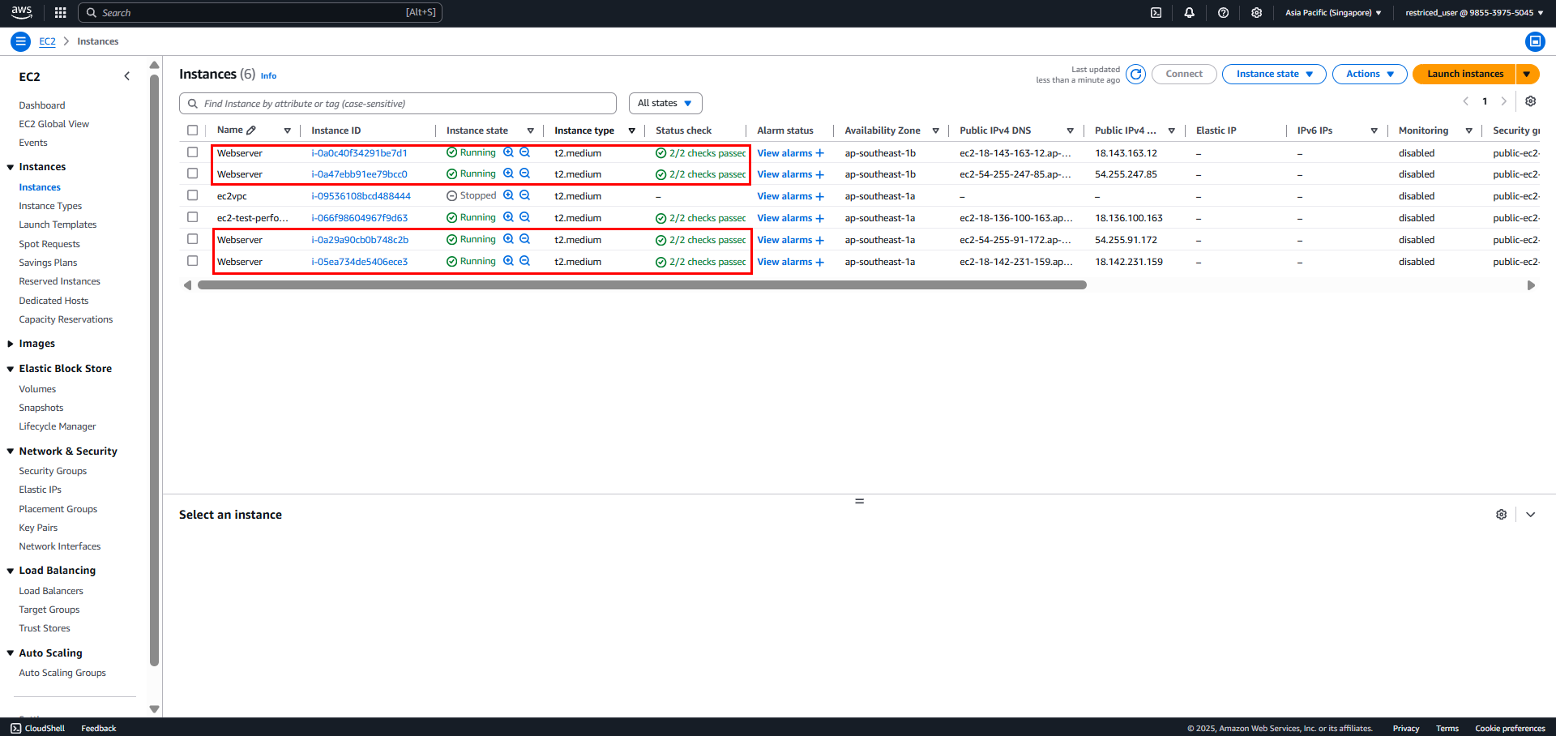
Task: Edit the Name column pencil icon
Action: [251, 130]
